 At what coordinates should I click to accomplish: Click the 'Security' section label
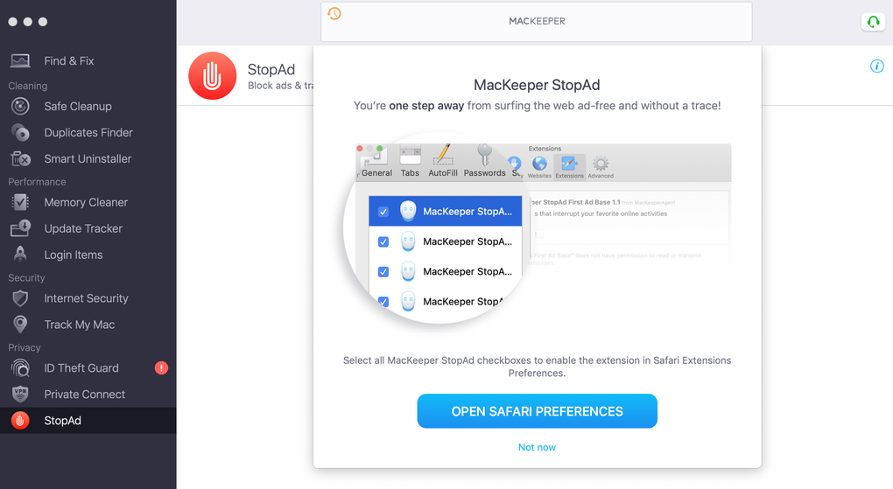click(26, 278)
